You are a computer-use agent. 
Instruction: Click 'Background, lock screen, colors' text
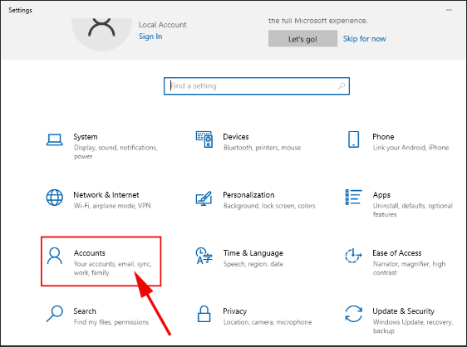269,206
